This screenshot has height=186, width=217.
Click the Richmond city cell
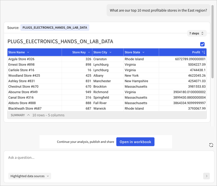[x=108, y=92]
